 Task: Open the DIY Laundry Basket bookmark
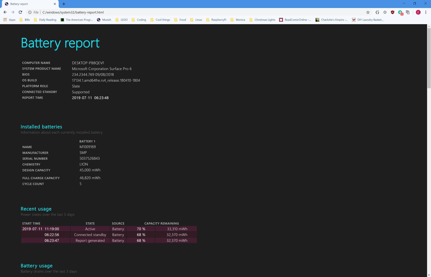(x=368, y=20)
